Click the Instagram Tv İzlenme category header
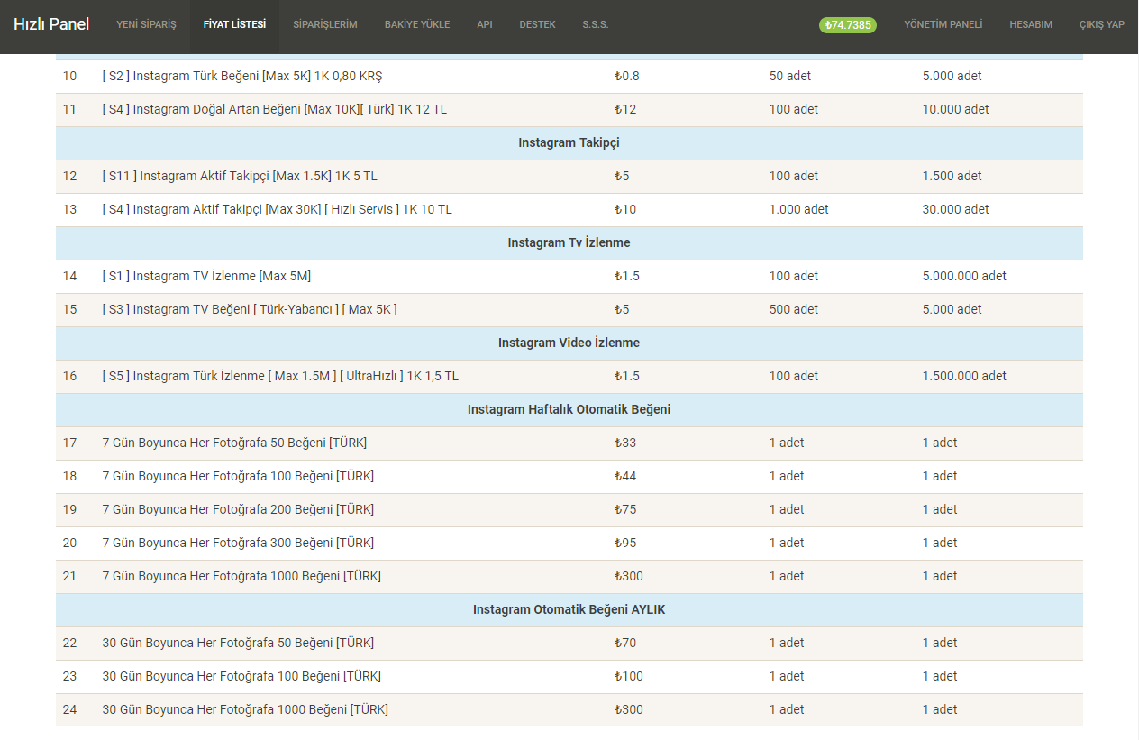Screen dimensions: 1139x740 (569, 242)
